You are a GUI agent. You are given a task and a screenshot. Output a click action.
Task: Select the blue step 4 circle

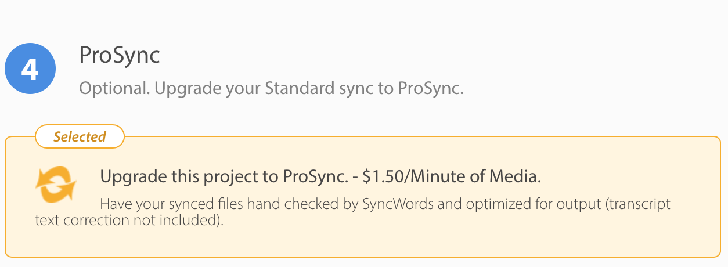tap(30, 70)
